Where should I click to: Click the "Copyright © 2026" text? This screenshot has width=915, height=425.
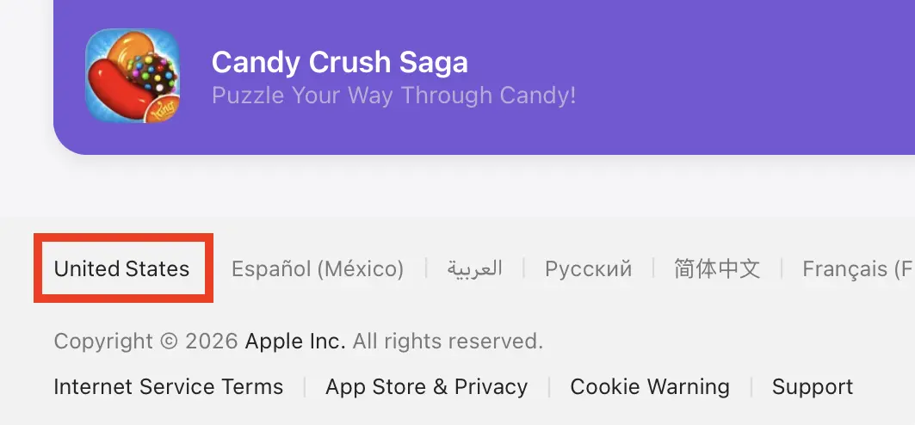point(145,342)
